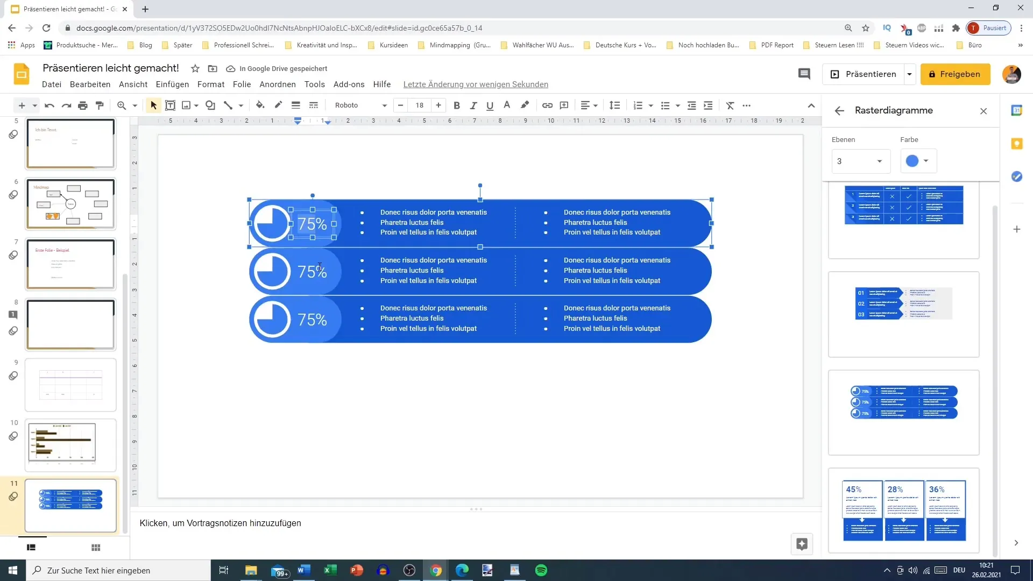Open Spotify from the taskbar

pyautogui.click(x=541, y=570)
